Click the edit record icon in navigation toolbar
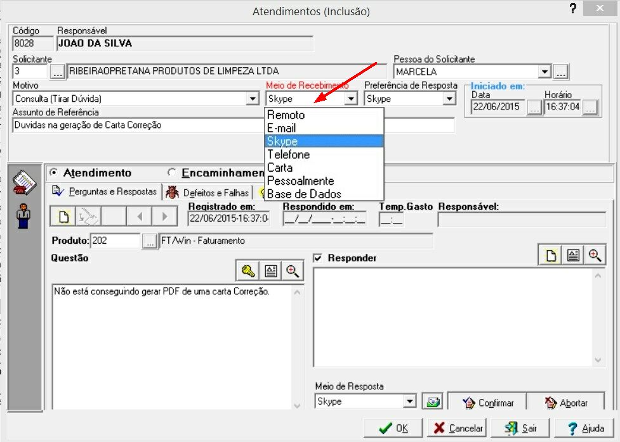The width and height of the screenshot is (620, 442). click(x=88, y=217)
